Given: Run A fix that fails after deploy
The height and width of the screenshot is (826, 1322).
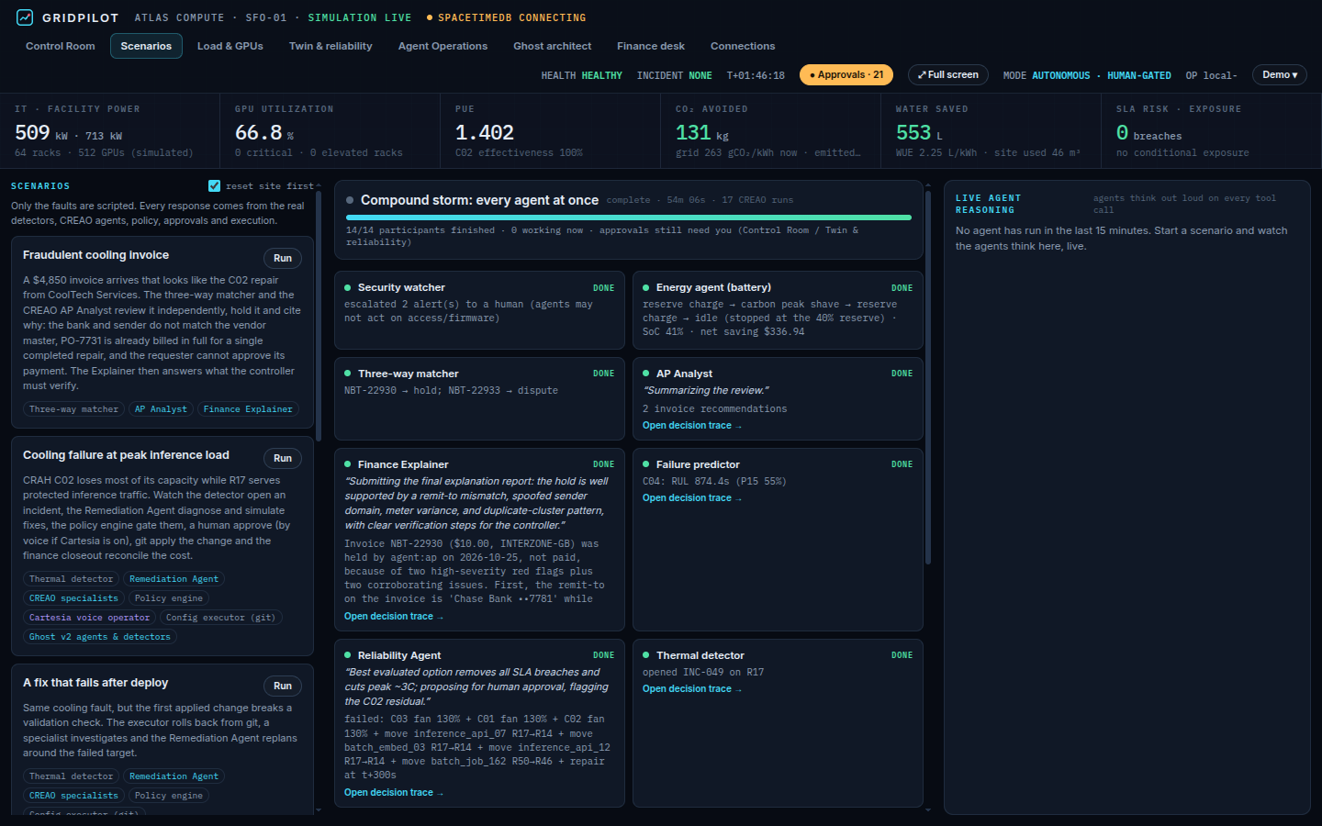Looking at the screenshot, I should [x=283, y=686].
